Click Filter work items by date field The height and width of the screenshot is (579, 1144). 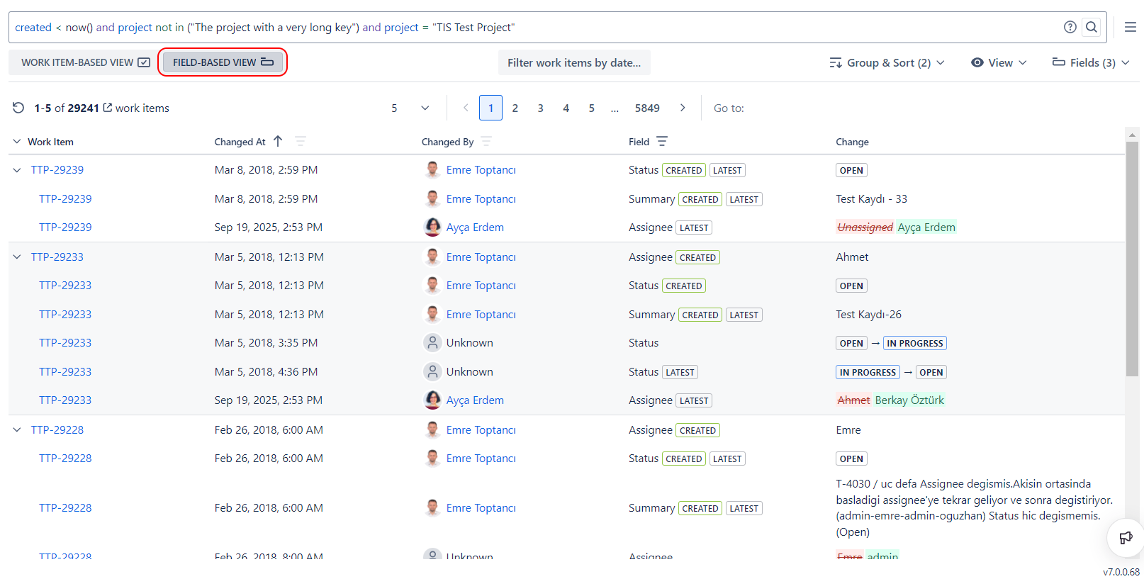pyautogui.click(x=573, y=62)
